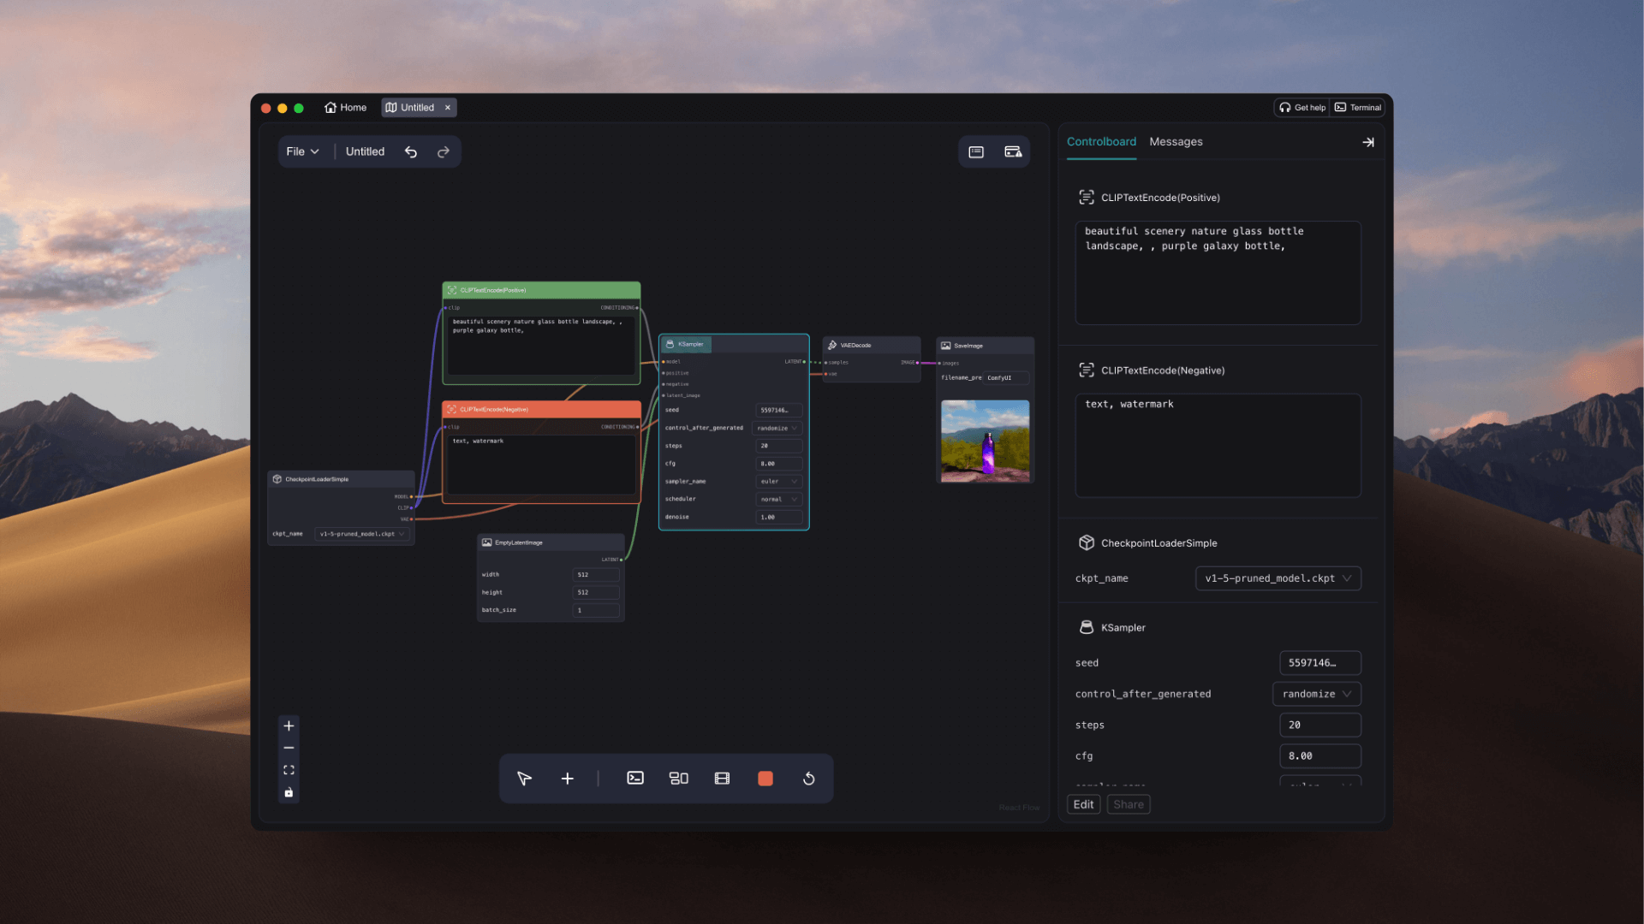Expand the ckpt_name dropdown in Controlboard

click(x=1278, y=578)
